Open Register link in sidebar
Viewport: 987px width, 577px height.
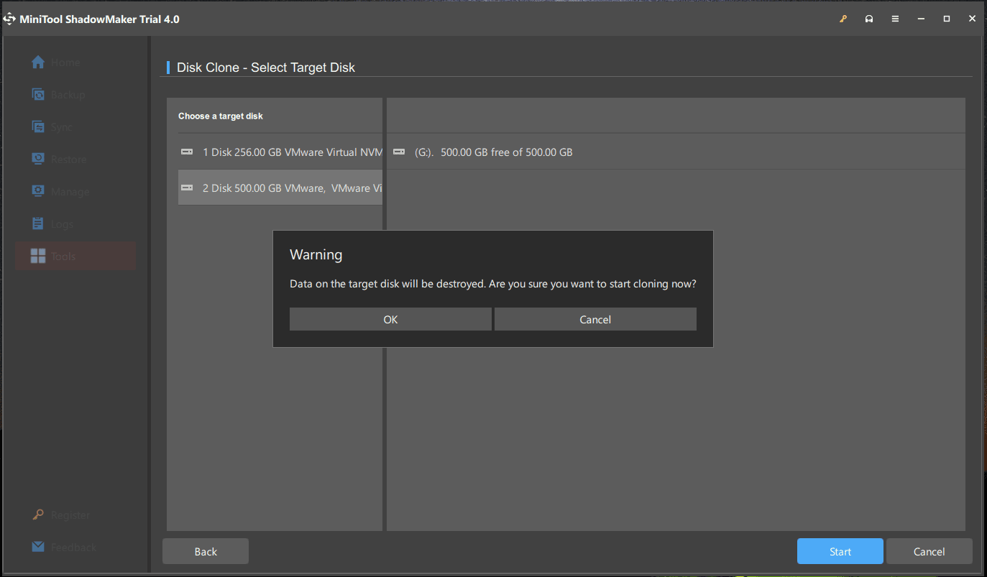tap(70, 515)
